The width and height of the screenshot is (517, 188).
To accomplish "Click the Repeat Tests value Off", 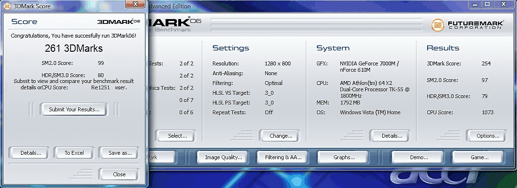I will [269, 112].
